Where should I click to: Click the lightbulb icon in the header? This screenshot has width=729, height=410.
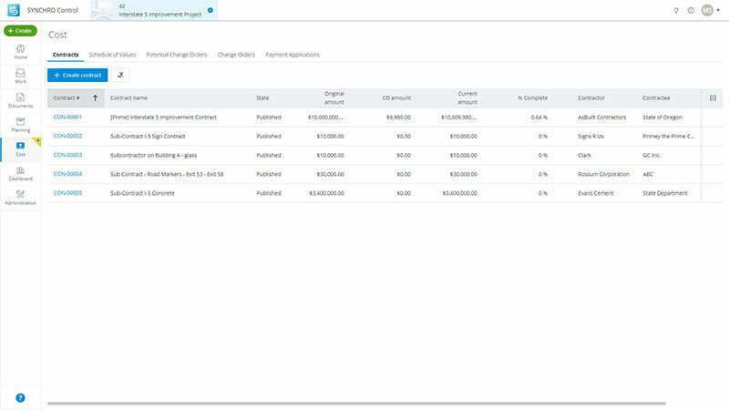[675, 11]
